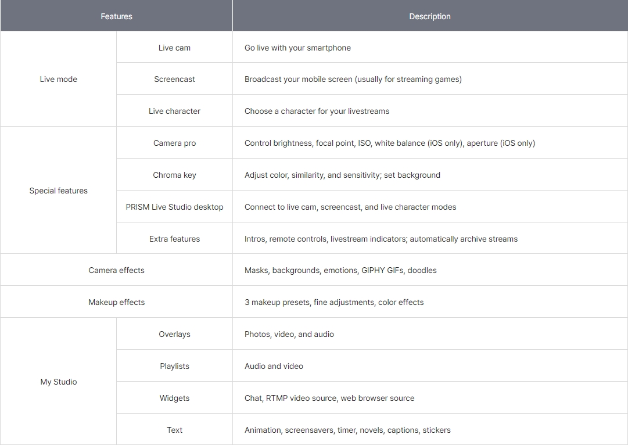Viewport: 628px width, 445px height.
Task: Click the 'Go live with your smartphone' description
Action: (x=297, y=48)
